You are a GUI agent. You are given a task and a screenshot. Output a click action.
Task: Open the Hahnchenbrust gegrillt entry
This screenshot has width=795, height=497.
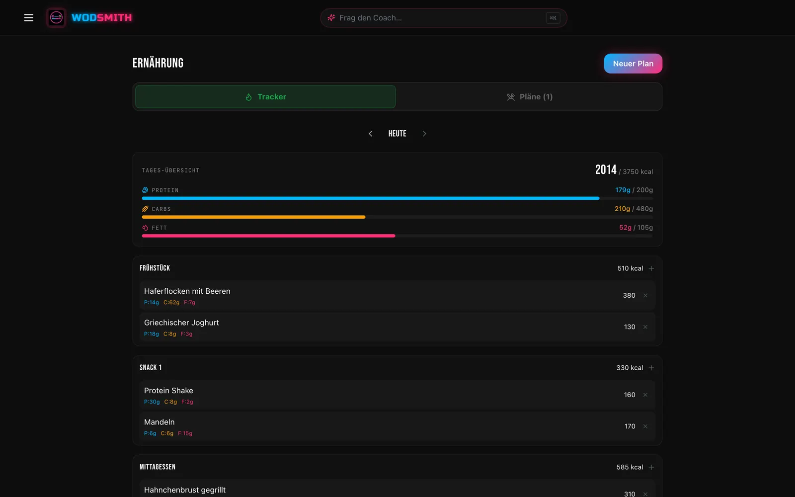[x=397, y=489]
